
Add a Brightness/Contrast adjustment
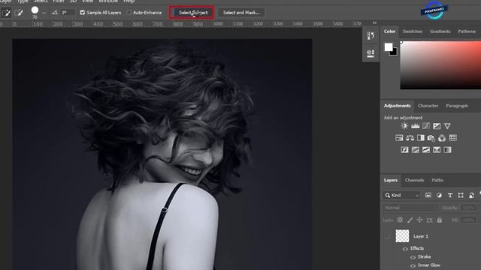pos(404,126)
